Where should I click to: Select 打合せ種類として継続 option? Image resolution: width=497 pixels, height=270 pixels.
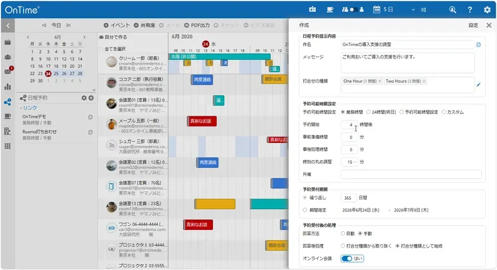pyautogui.click(x=398, y=246)
